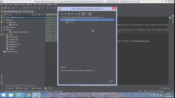Viewport: 175px width, 98px height.
Task: Select test.html in the changed files list
Action: tap(71, 22)
